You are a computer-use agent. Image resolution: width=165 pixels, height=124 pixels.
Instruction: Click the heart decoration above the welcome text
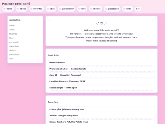[101, 23]
